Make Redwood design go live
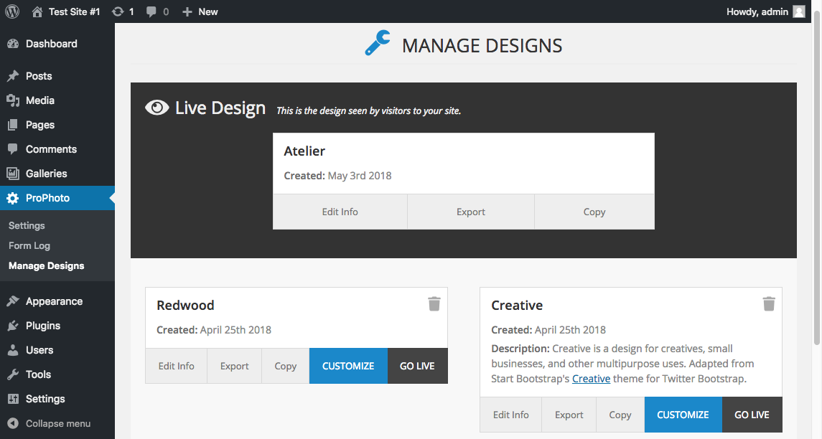The width and height of the screenshot is (822, 439). (417, 366)
